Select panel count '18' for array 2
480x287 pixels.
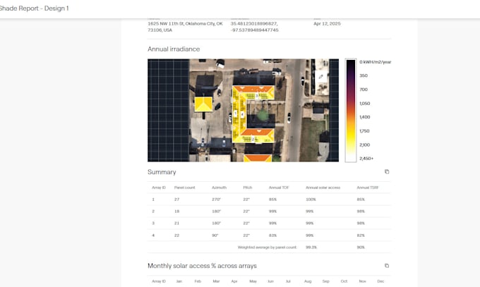(176, 212)
